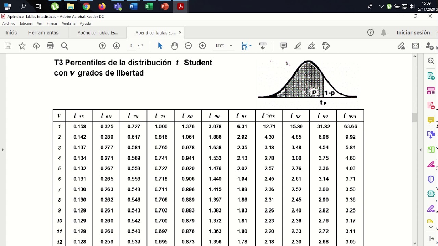Upload the file to cloud
Viewport: 438px width, 246px height.
coord(36,46)
